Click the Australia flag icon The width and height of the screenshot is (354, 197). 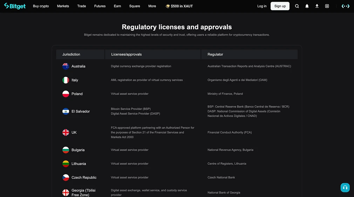coord(66,66)
